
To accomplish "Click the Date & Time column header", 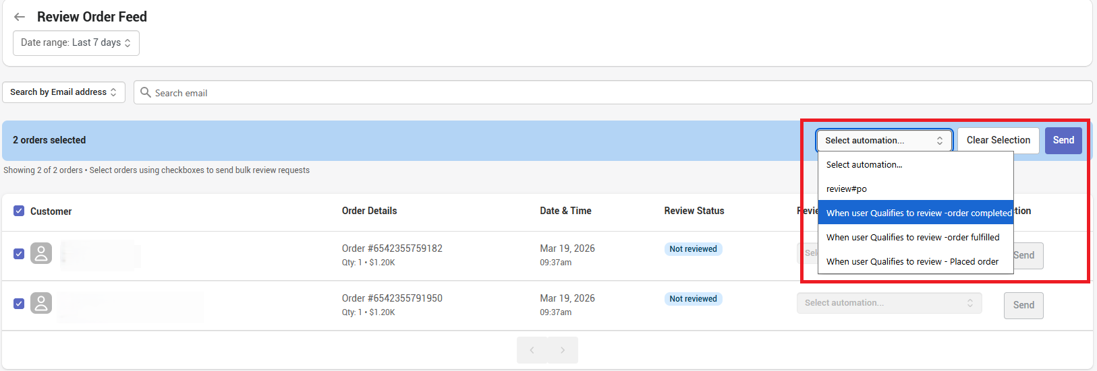I will point(565,211).
